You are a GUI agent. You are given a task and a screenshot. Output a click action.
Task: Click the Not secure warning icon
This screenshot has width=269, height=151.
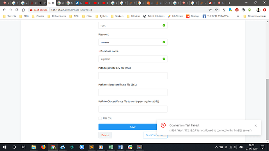click(31, 10)
